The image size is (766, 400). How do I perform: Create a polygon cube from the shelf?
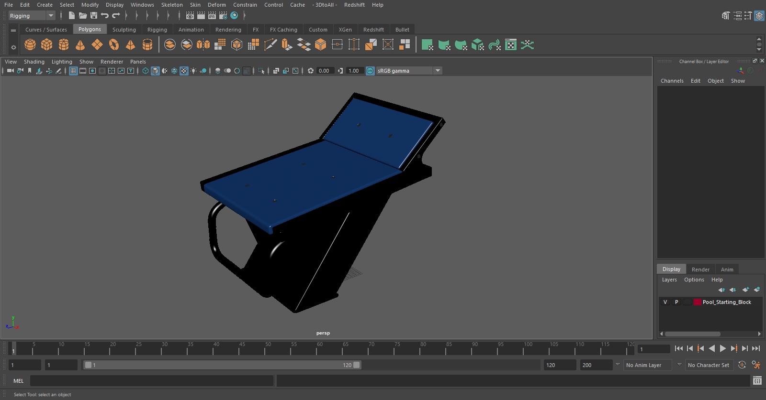pos(47,45)
